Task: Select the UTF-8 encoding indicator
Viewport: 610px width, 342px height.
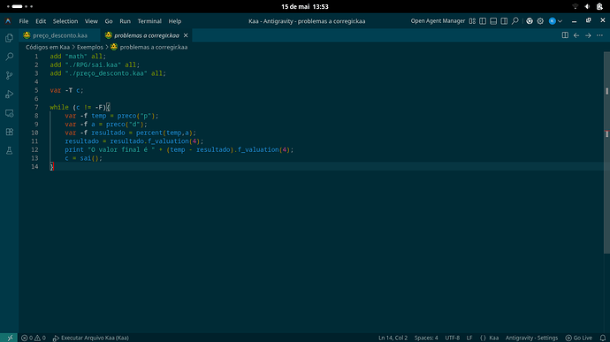Action: click(452, 338)
